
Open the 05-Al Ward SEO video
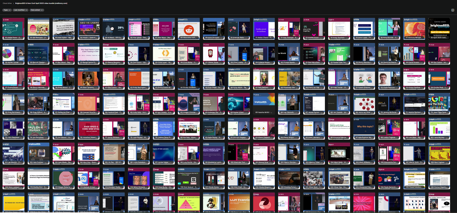point(114,28)
